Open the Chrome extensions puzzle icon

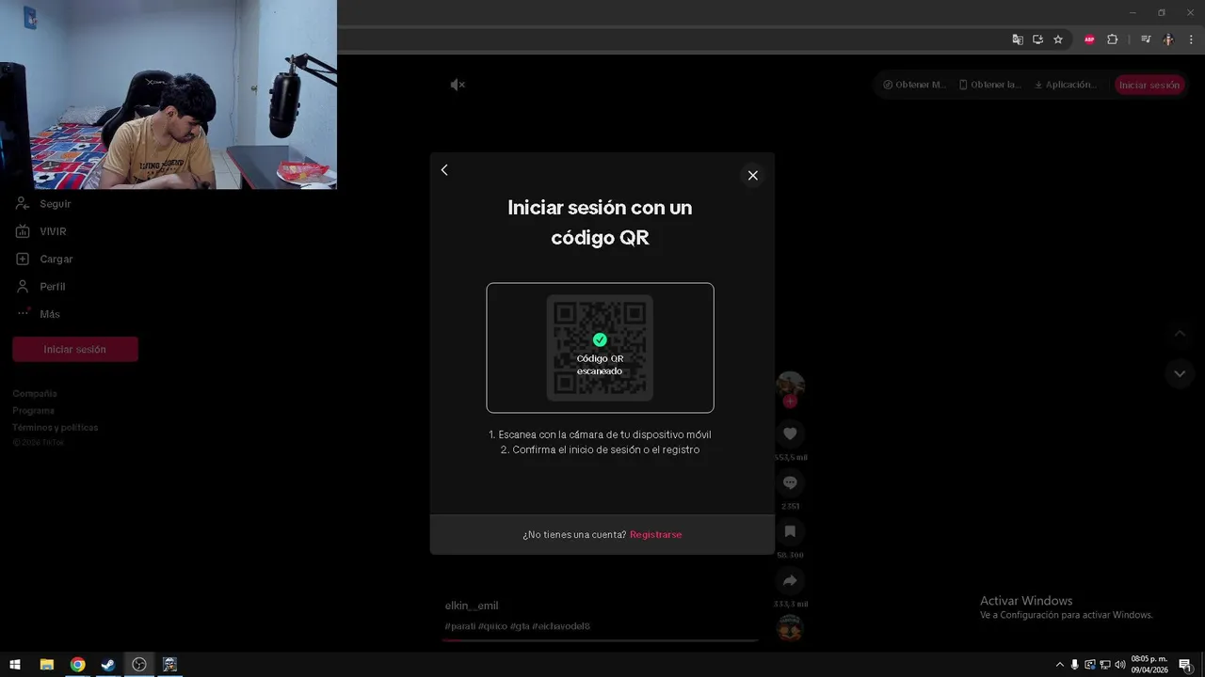point(1112,39)
